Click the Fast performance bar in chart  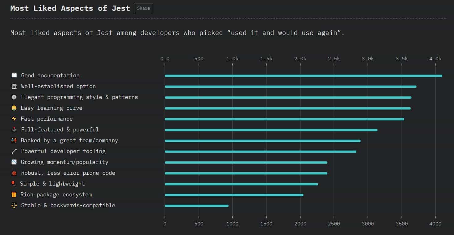click(x=284, y=119)
